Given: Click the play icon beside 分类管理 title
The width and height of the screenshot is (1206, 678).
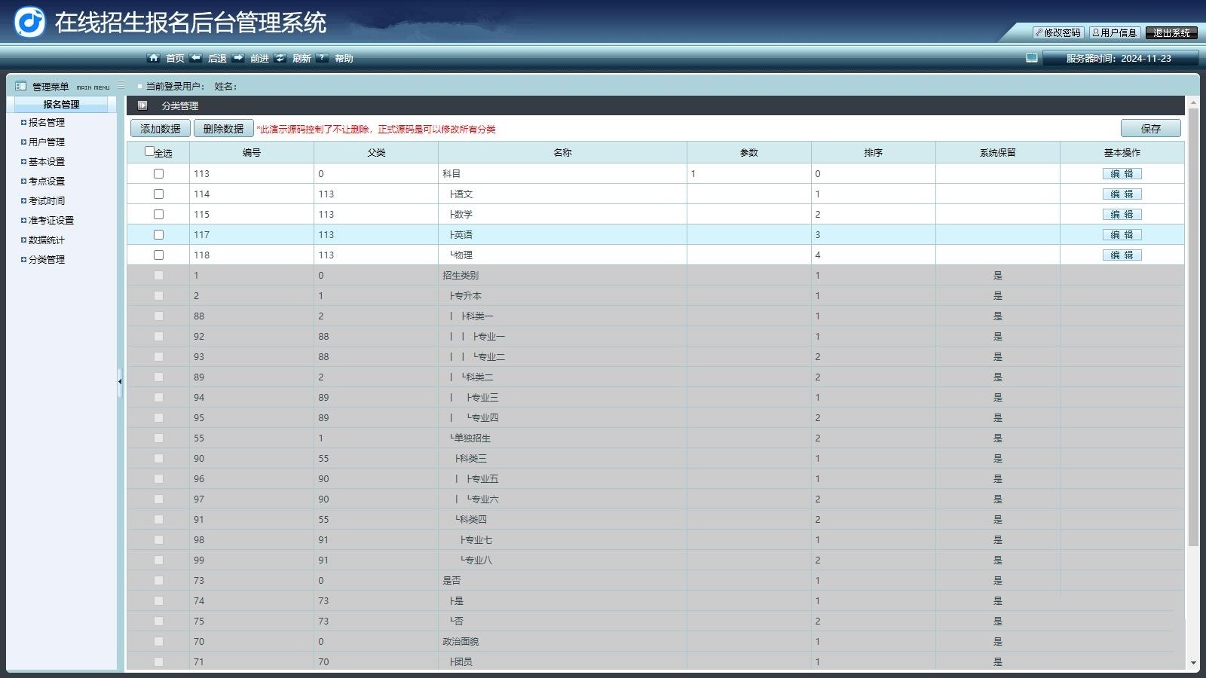Looking at the screenshot, I should tap(142, 105).
